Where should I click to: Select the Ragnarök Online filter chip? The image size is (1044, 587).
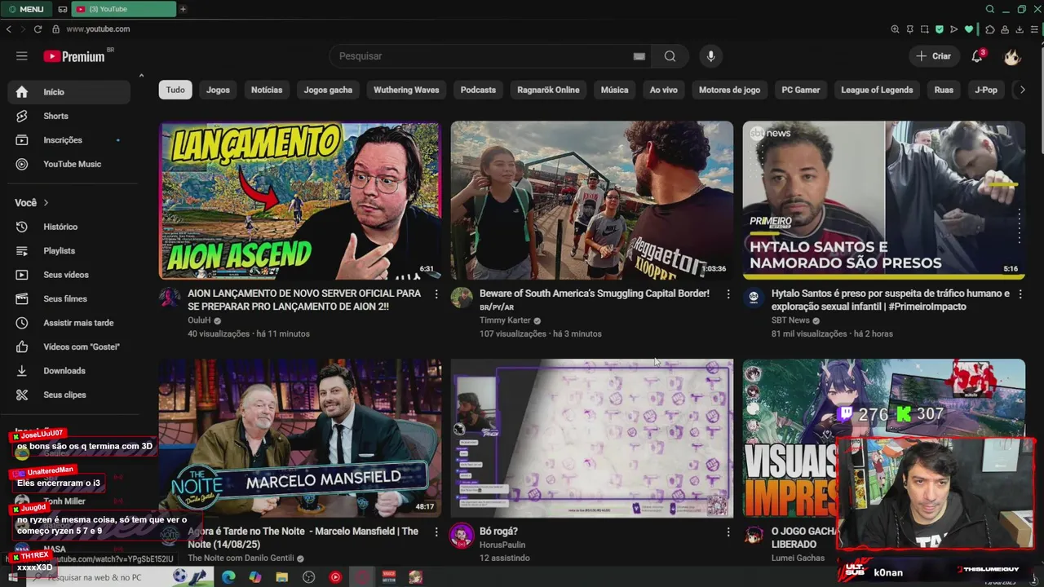pos(548,90)
